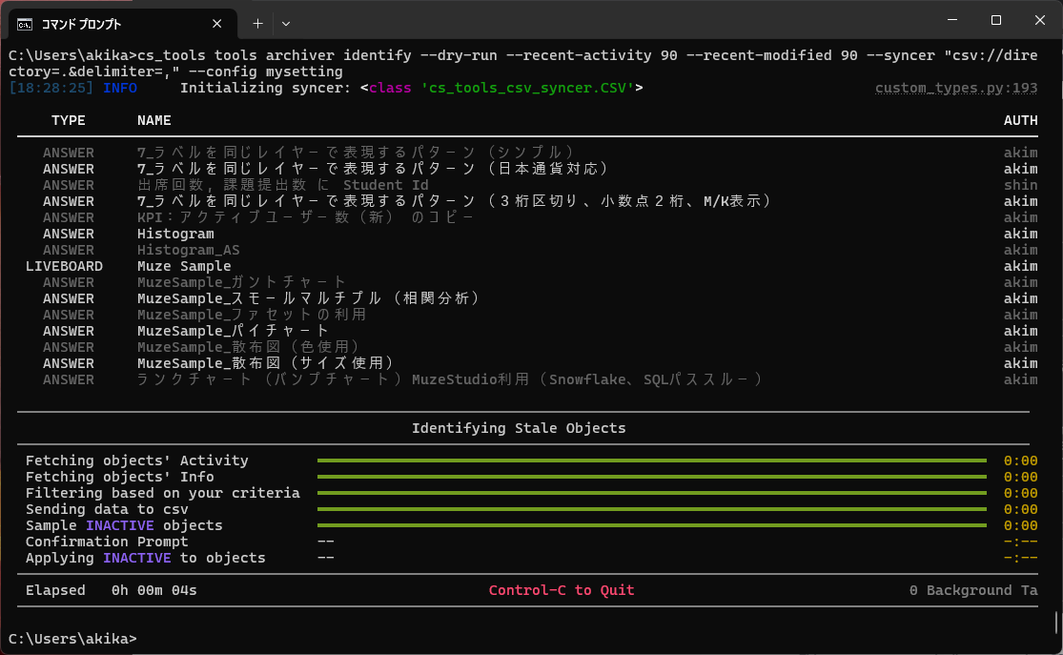1063x655 pixels.
Task: Click the Identifying Stale Objects heading
Action: pyautogui.click(x=519, y=428)
